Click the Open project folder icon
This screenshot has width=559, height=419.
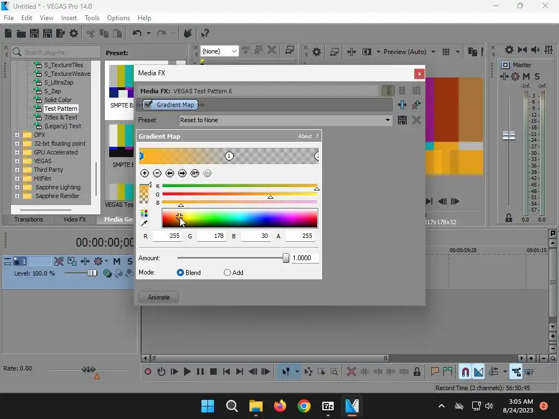click(x=21, y=34)
